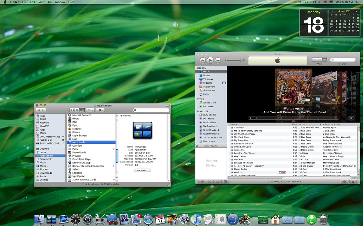Expand the Palm folder arrow
Screen dimensions: 363x226
point(114,149)
